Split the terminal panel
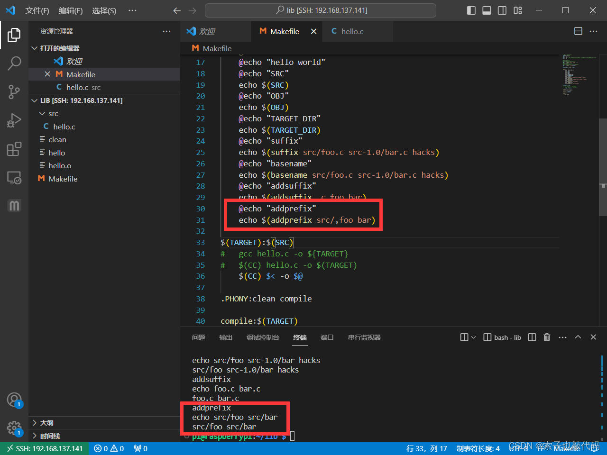The width and height of the screenshot is (607, 455). 532,337
